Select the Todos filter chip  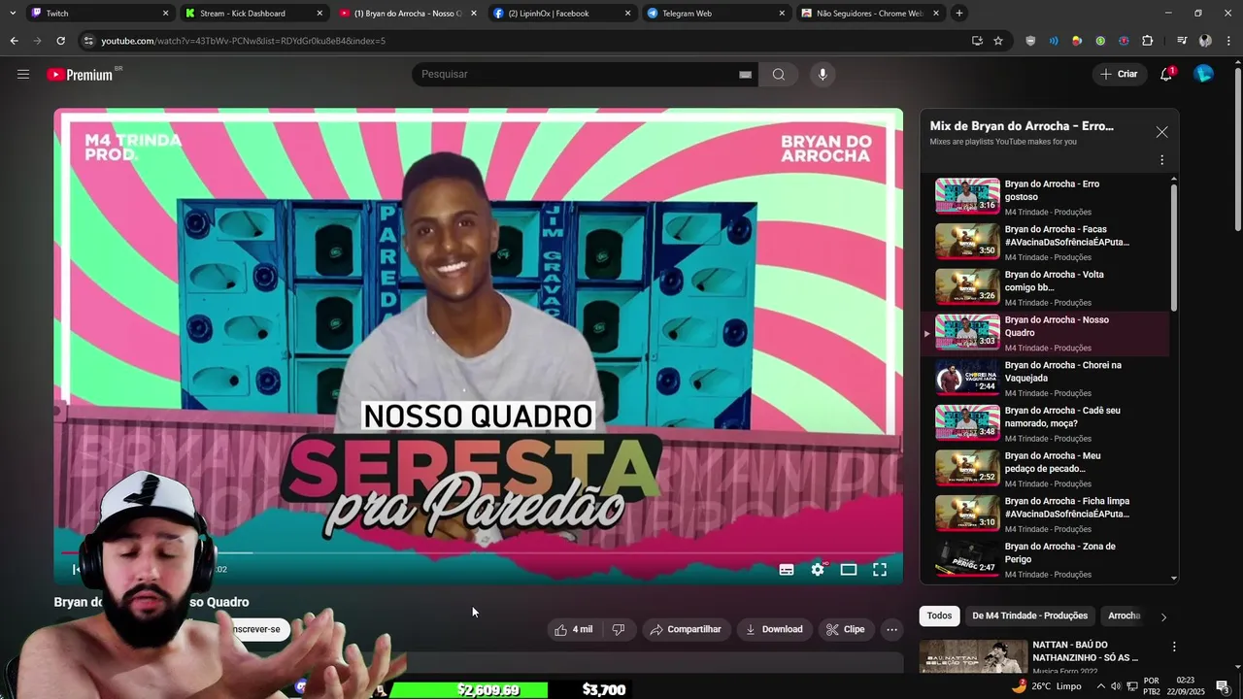(x=939, y=616)
